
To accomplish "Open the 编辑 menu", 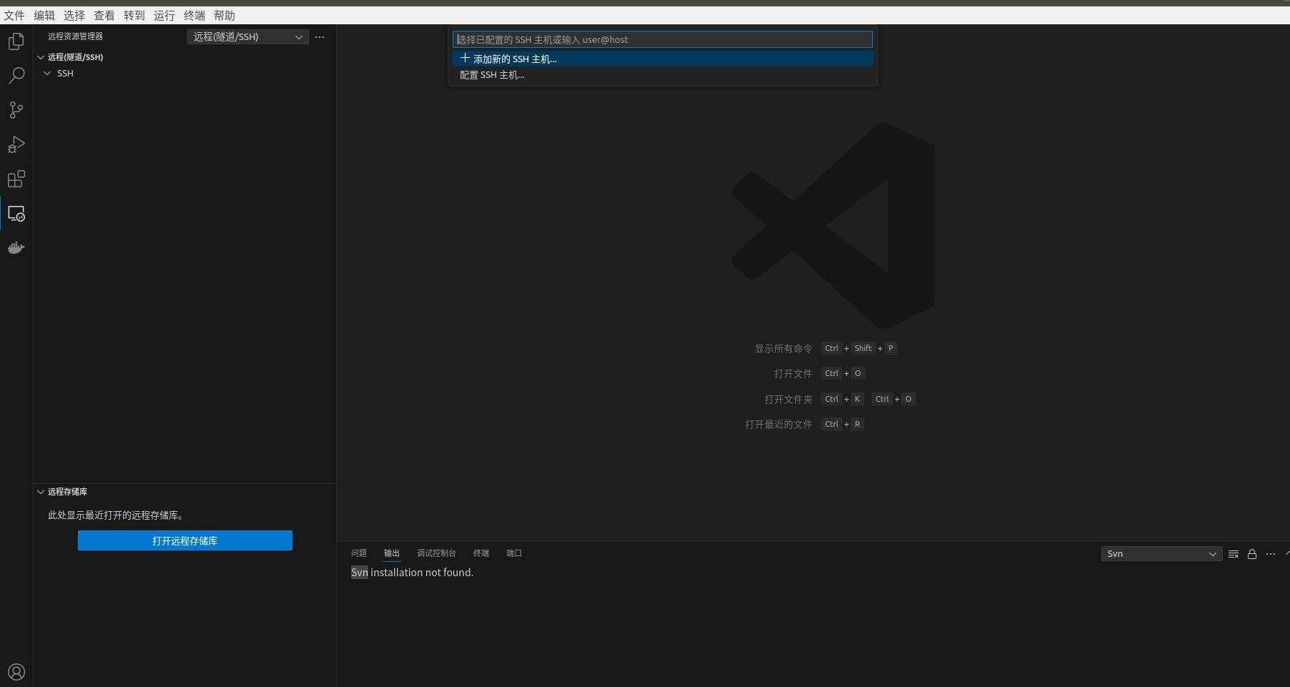I will [44, 15].
